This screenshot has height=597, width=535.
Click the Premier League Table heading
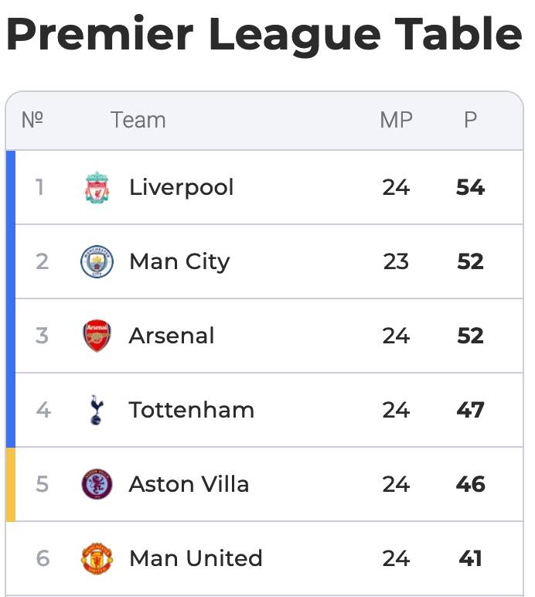tap(264, 36)
